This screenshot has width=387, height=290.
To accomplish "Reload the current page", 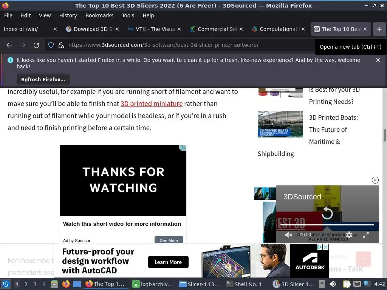I will (36, 45).
